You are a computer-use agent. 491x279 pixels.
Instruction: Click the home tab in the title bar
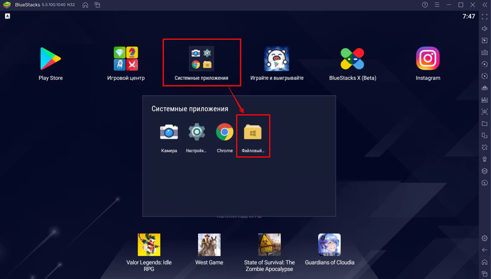[85, 5]
